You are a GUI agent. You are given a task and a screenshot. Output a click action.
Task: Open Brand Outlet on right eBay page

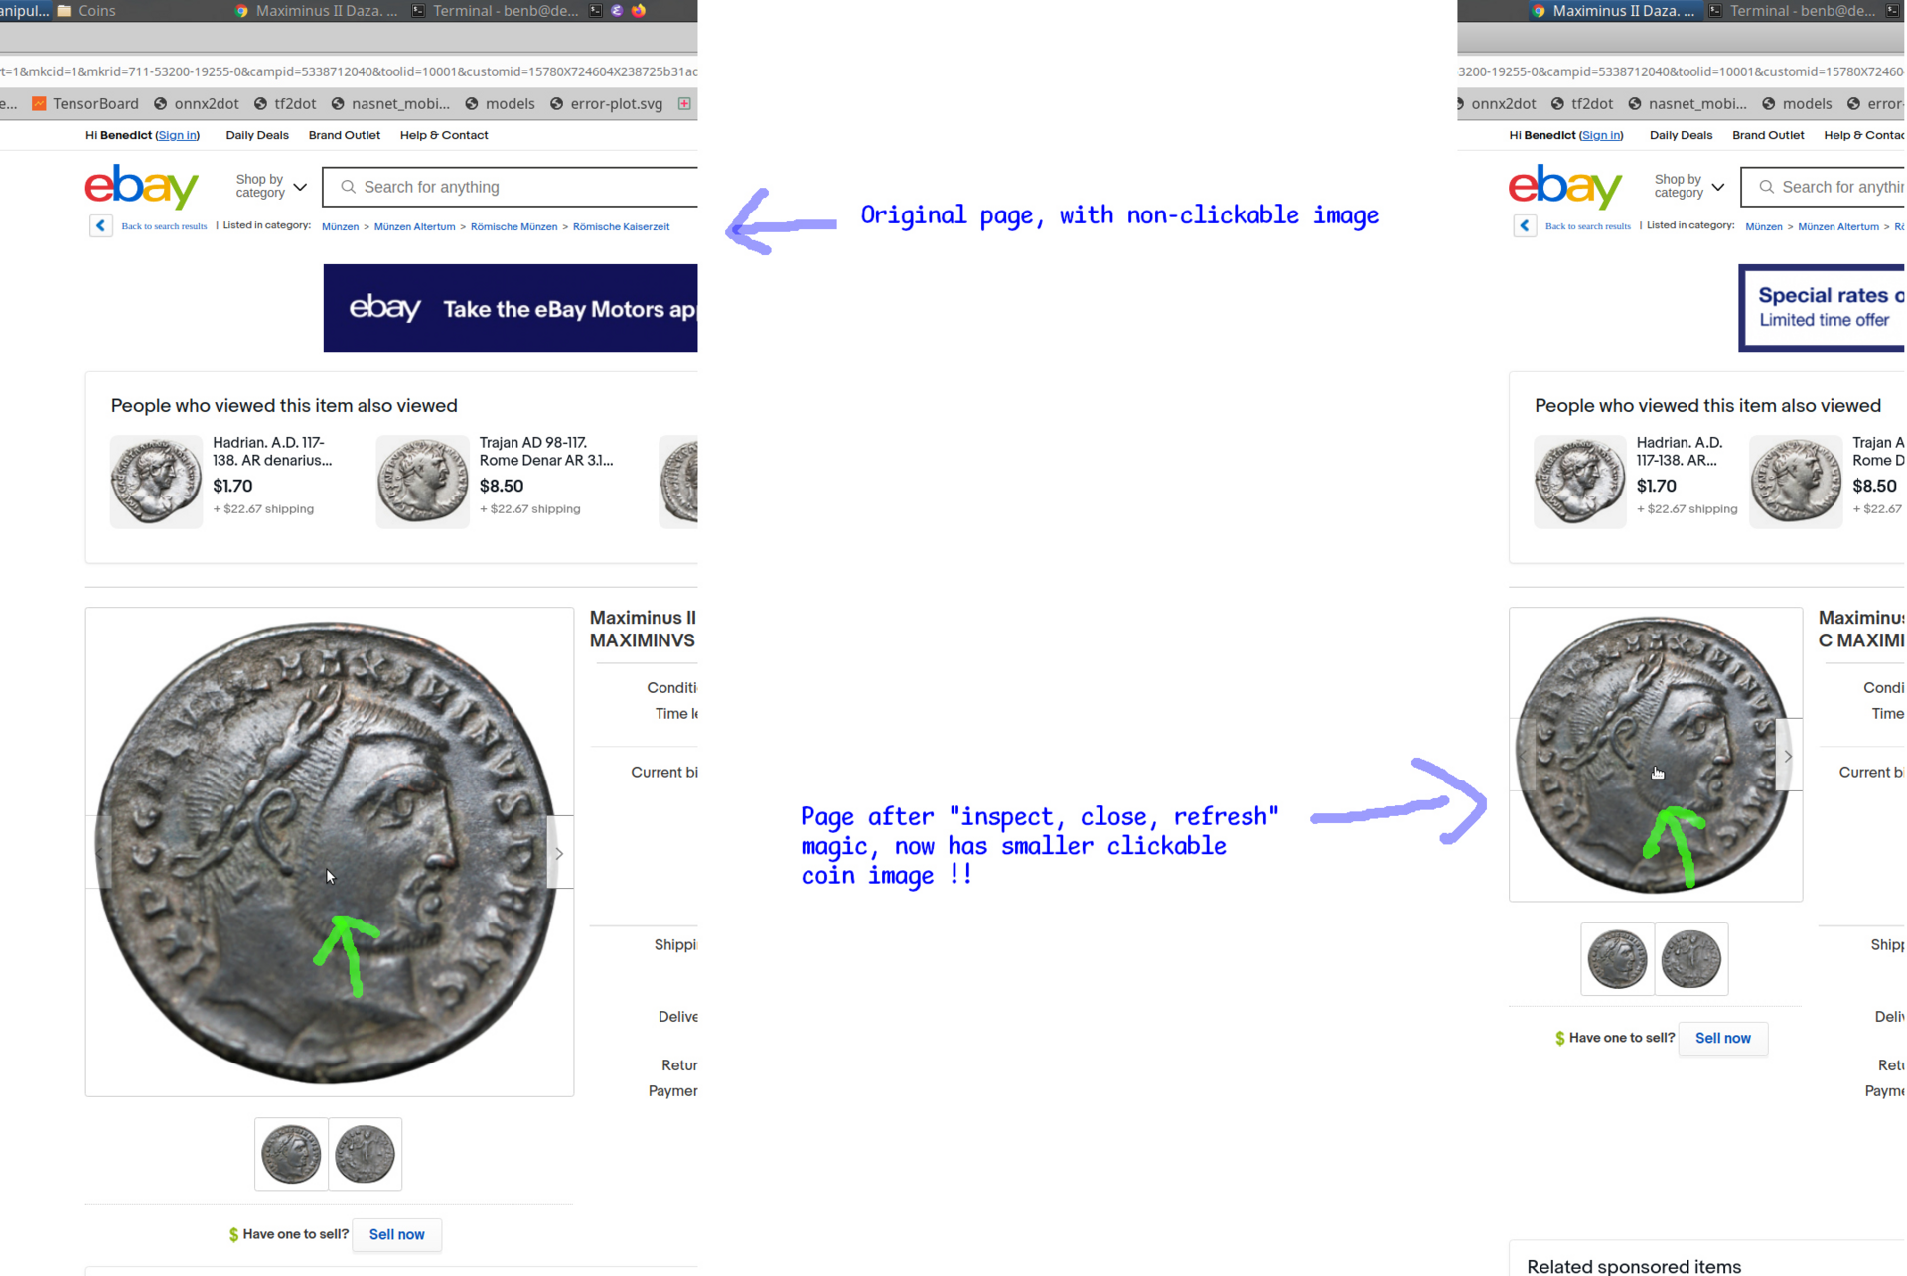coord(1769,135)
